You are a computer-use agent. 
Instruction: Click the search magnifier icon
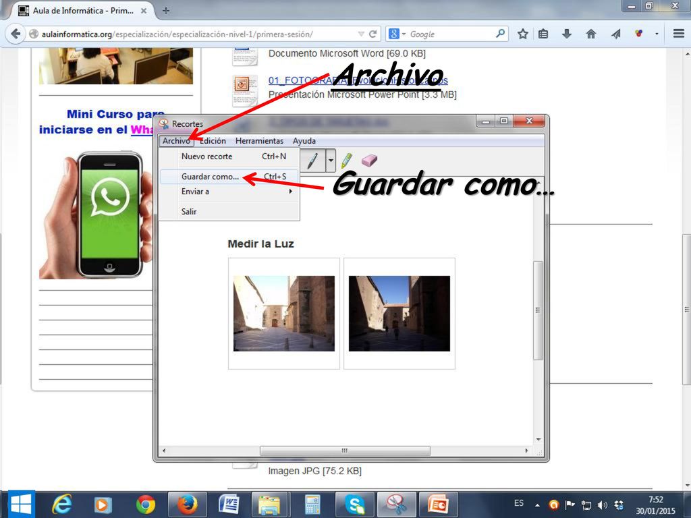[500, 34]
